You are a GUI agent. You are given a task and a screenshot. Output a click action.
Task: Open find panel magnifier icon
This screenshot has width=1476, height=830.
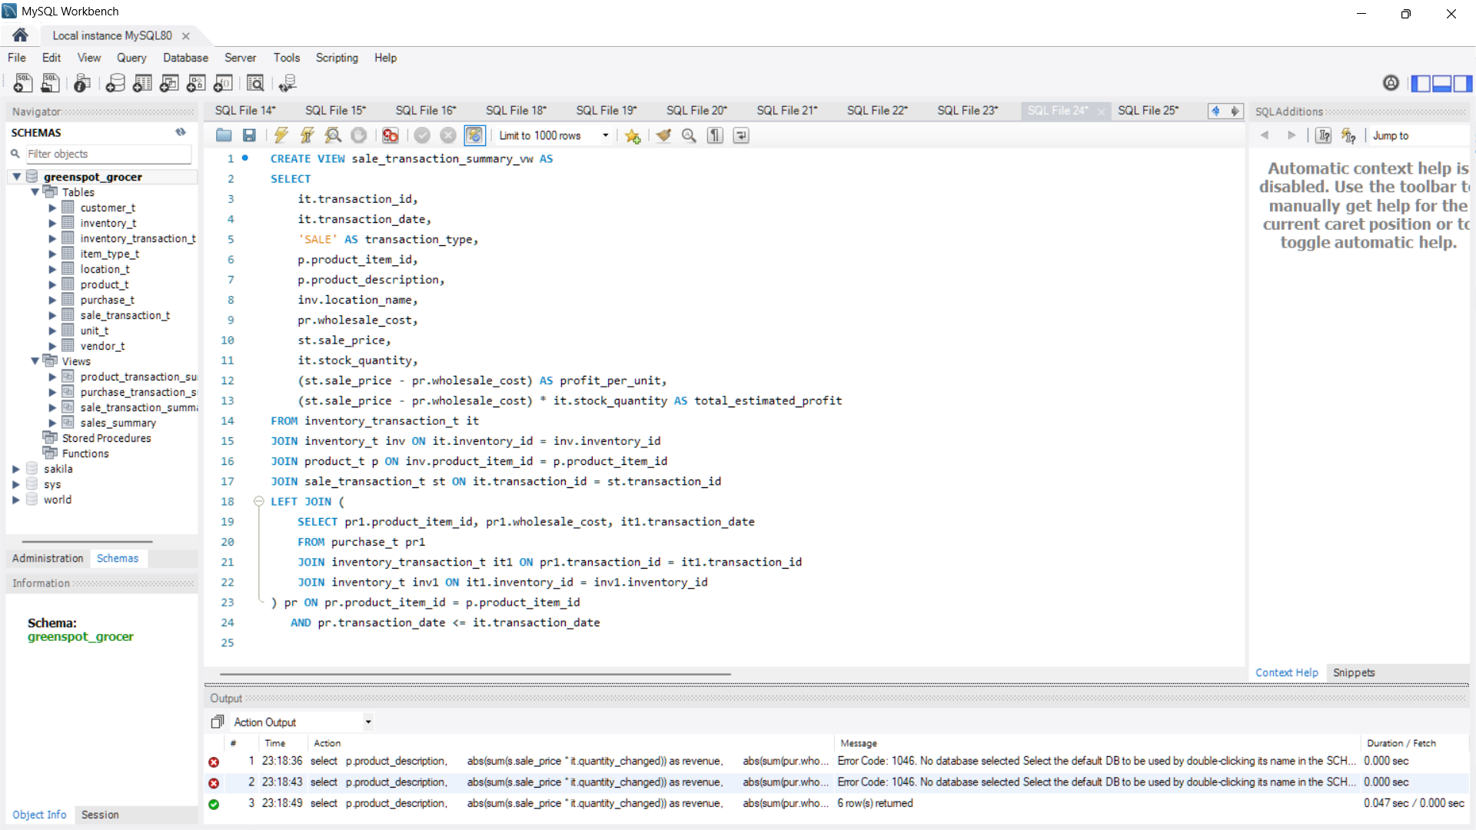pyautogui.click(x=690, y=135)
